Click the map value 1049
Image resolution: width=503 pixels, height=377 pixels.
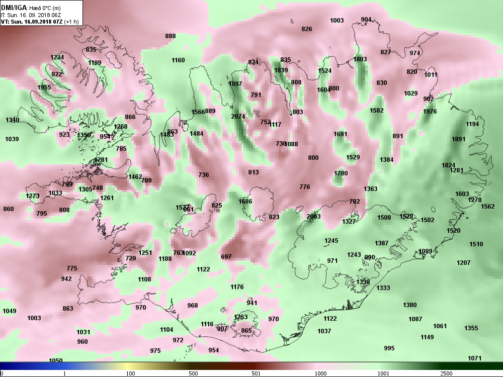coord(9,311)
